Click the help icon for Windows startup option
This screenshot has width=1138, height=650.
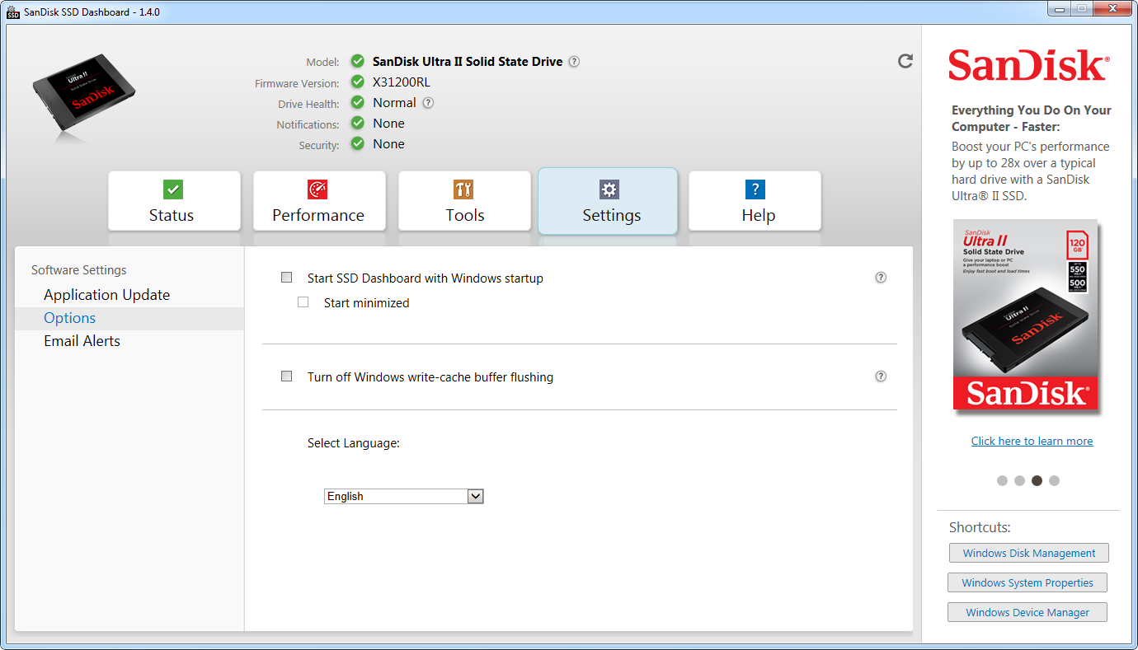pyautogui.click(x=881, y=278)
